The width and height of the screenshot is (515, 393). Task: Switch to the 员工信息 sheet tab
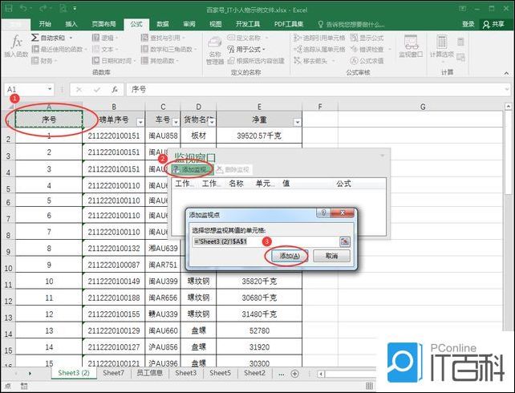click(149, 374)
